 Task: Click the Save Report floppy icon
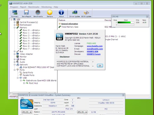pyautogui.click(x=26, y=13)
